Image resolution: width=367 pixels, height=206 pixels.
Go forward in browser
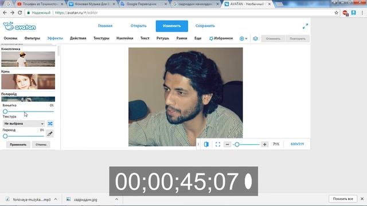(x=12, y=13)
